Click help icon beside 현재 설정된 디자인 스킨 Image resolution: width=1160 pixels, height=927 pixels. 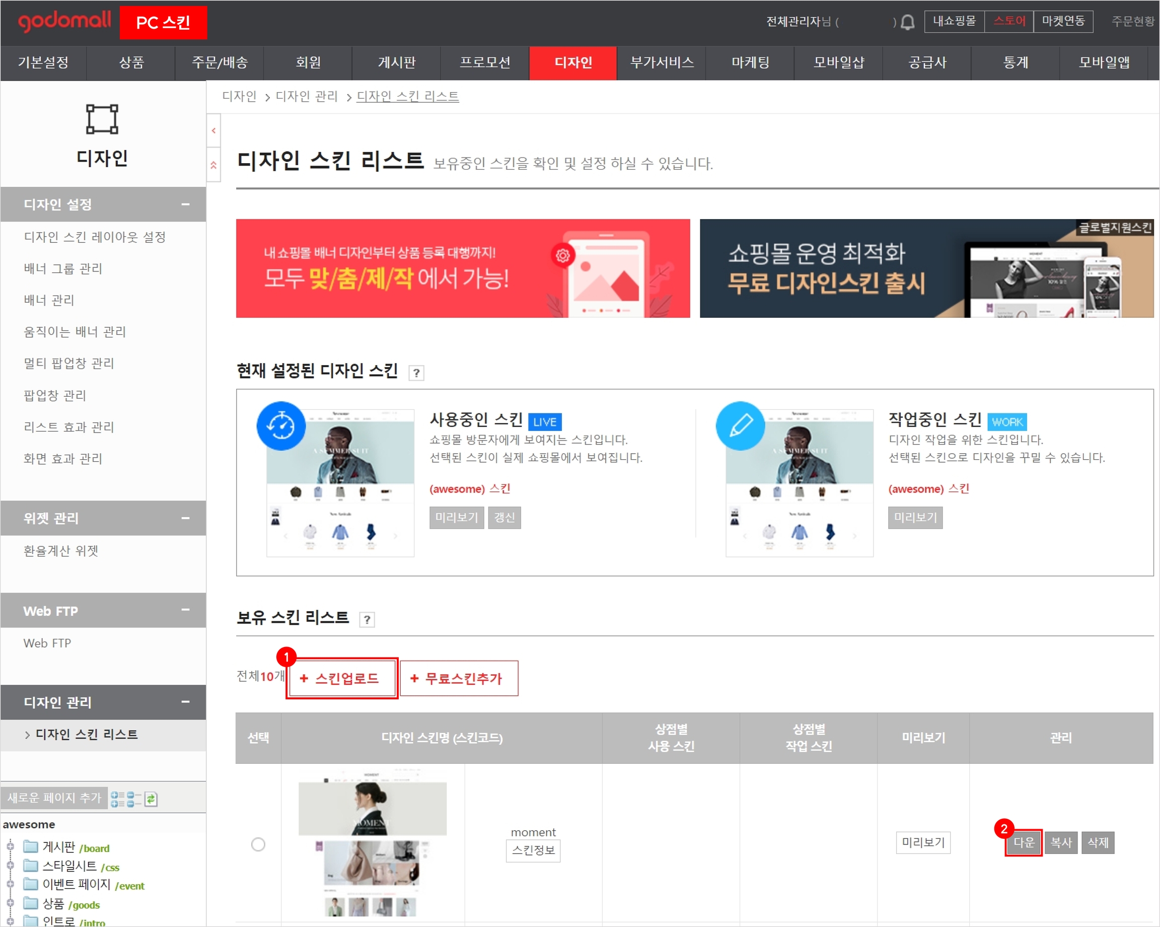point(416,373)
